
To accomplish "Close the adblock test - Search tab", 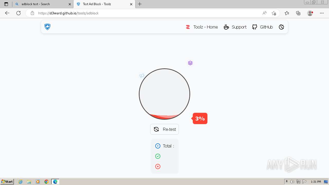I will (70, 4).
